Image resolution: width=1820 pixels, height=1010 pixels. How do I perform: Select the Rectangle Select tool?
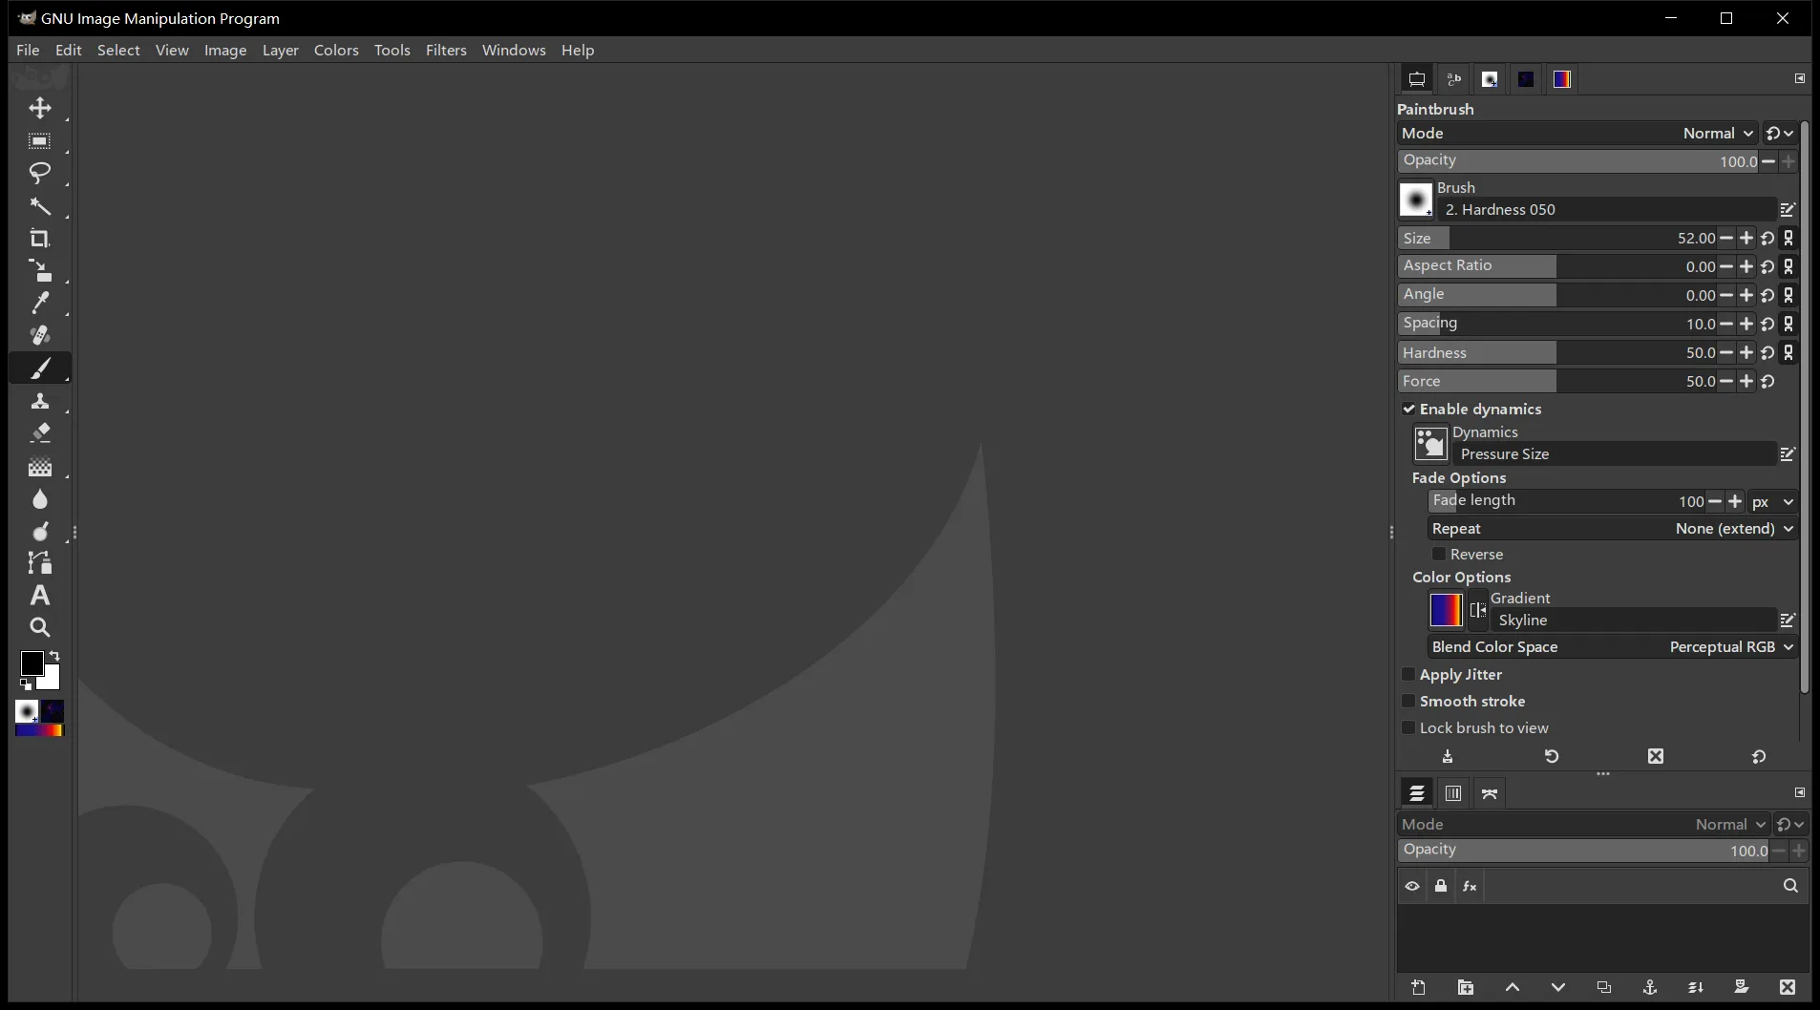[40, 141]
